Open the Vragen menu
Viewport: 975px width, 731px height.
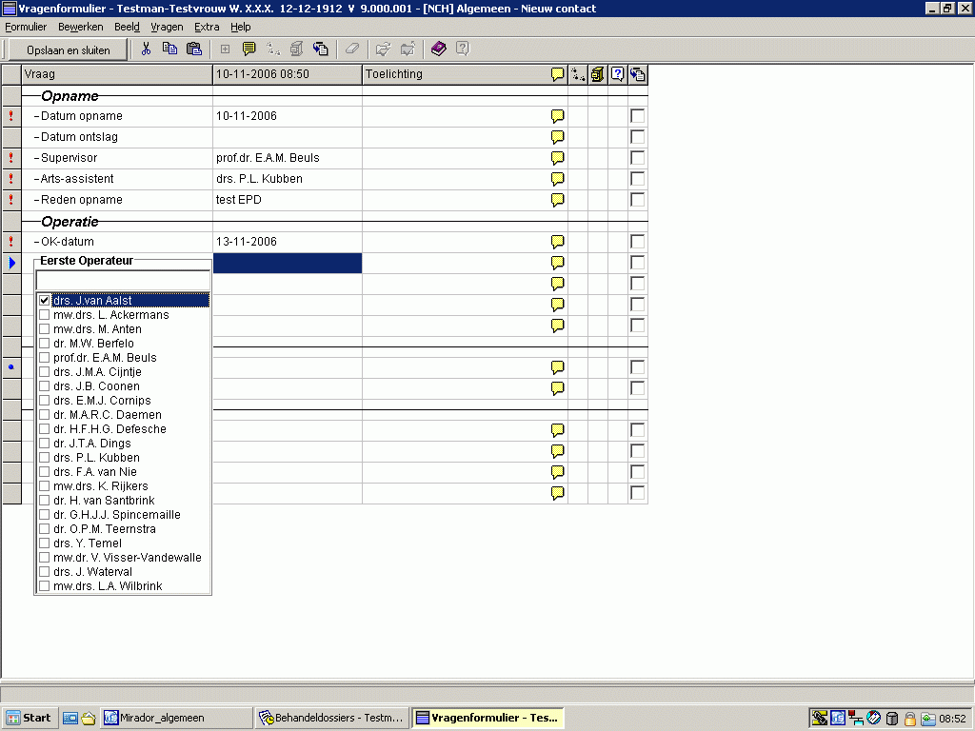167,27
